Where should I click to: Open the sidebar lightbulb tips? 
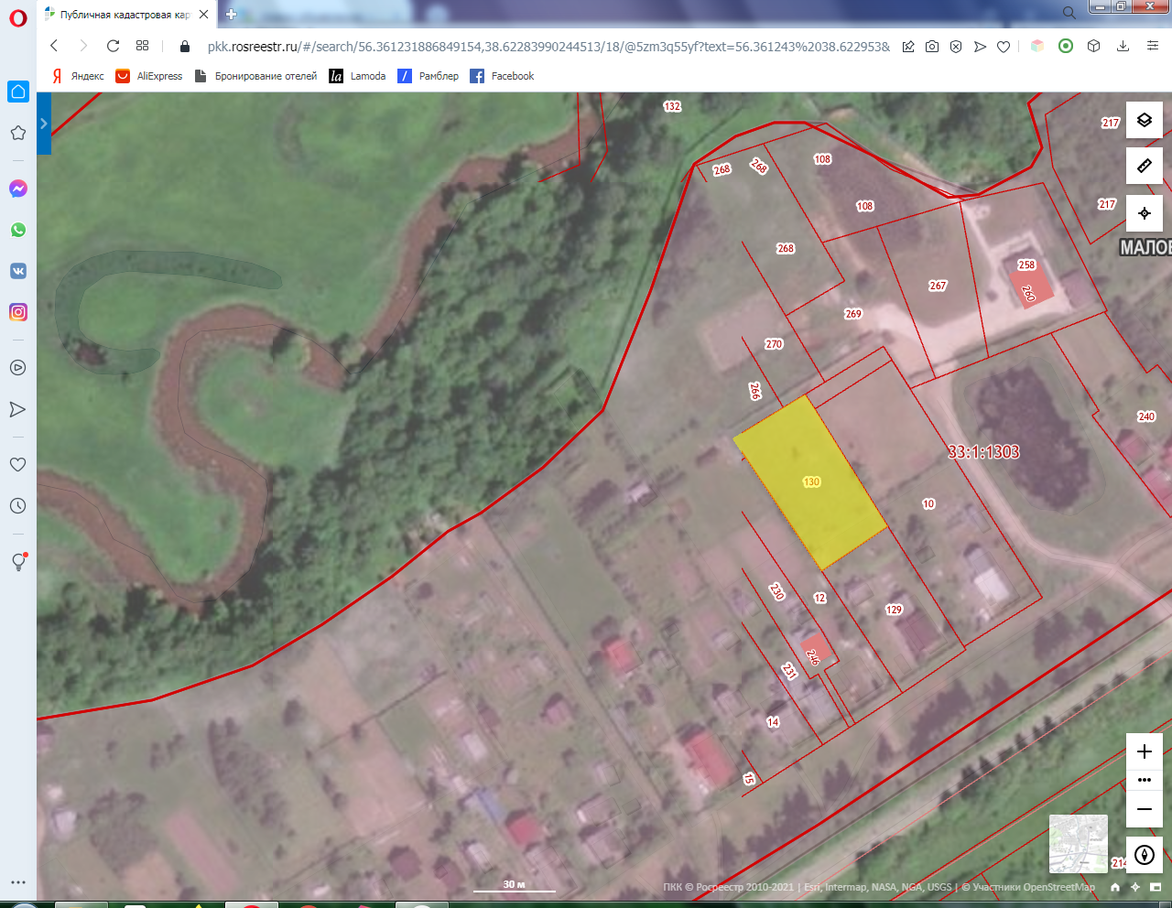[x=18, y=562]
